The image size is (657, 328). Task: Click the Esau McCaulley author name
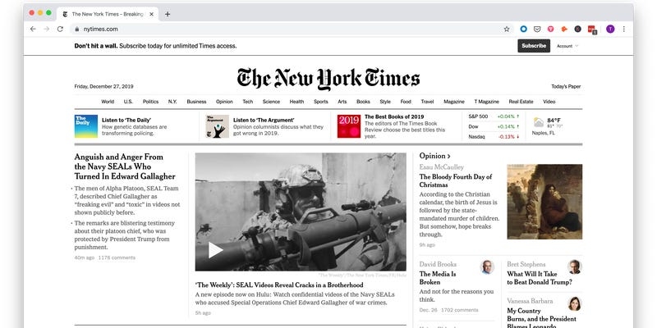442,167
